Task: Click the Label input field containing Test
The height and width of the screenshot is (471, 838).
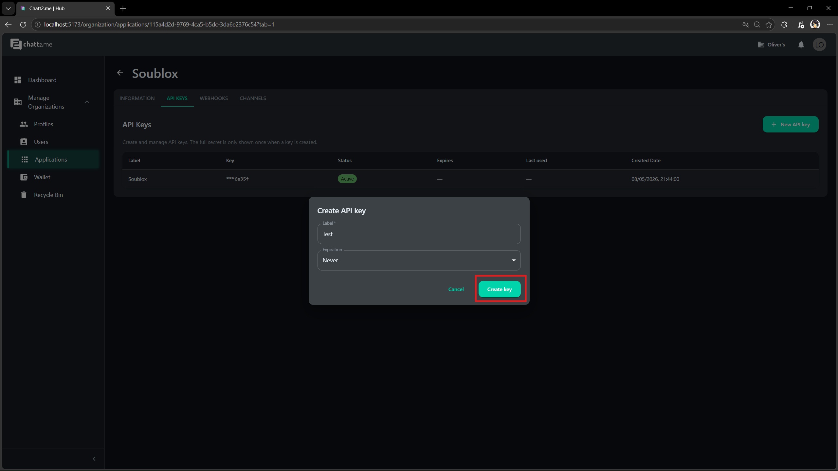Action: point(419,234)
